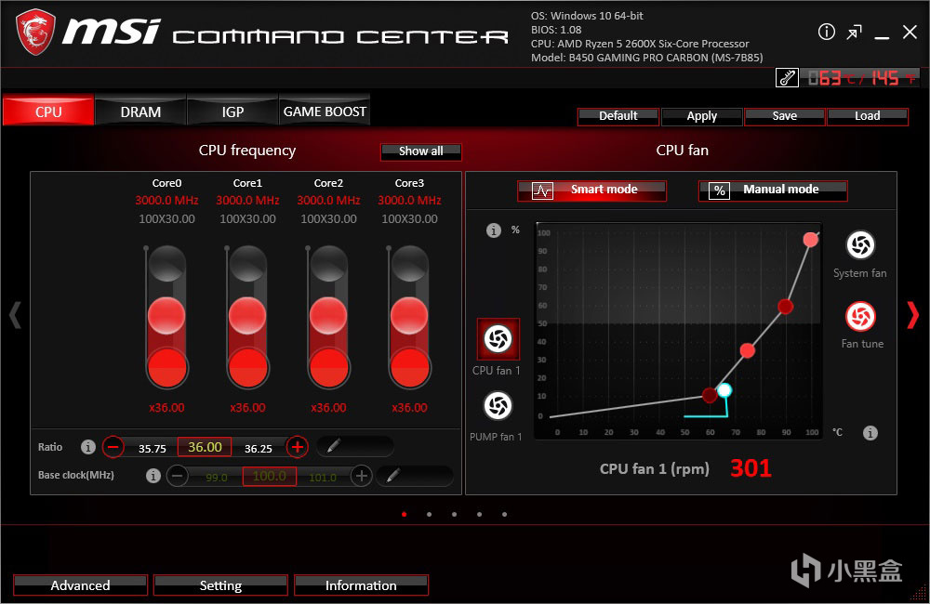The width and height of the screenshot is (930, 604).
Task: Click the Core0 ratio slider knob
Action: 166,316
